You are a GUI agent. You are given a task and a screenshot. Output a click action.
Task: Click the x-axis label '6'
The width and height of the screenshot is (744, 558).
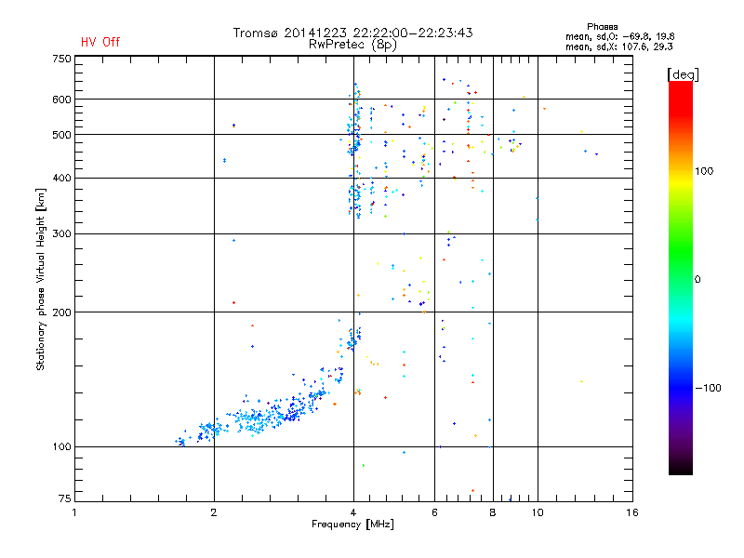coord(434,512)
